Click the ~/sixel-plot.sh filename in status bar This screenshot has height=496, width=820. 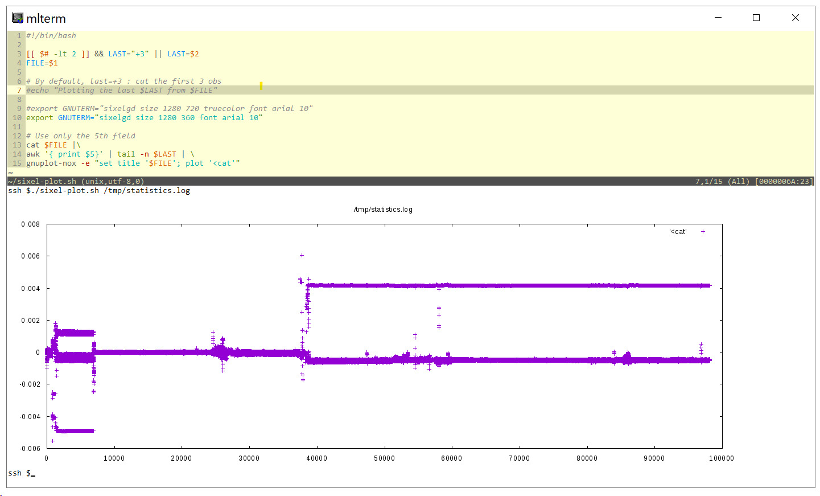pos(42,182)
